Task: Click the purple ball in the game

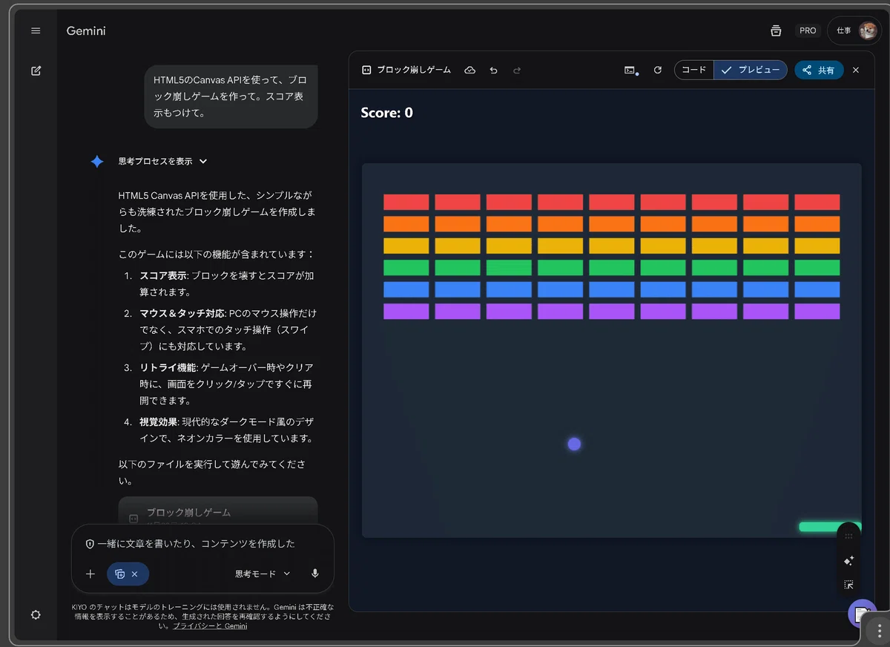Action: pos(574,444)
